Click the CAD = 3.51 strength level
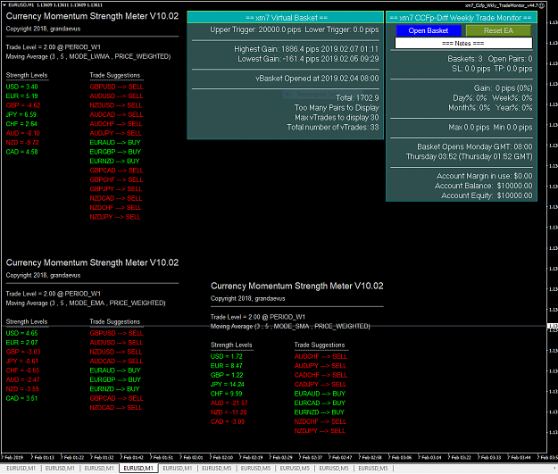The width and height of the screenshot is (558, 474). point(21,398)
